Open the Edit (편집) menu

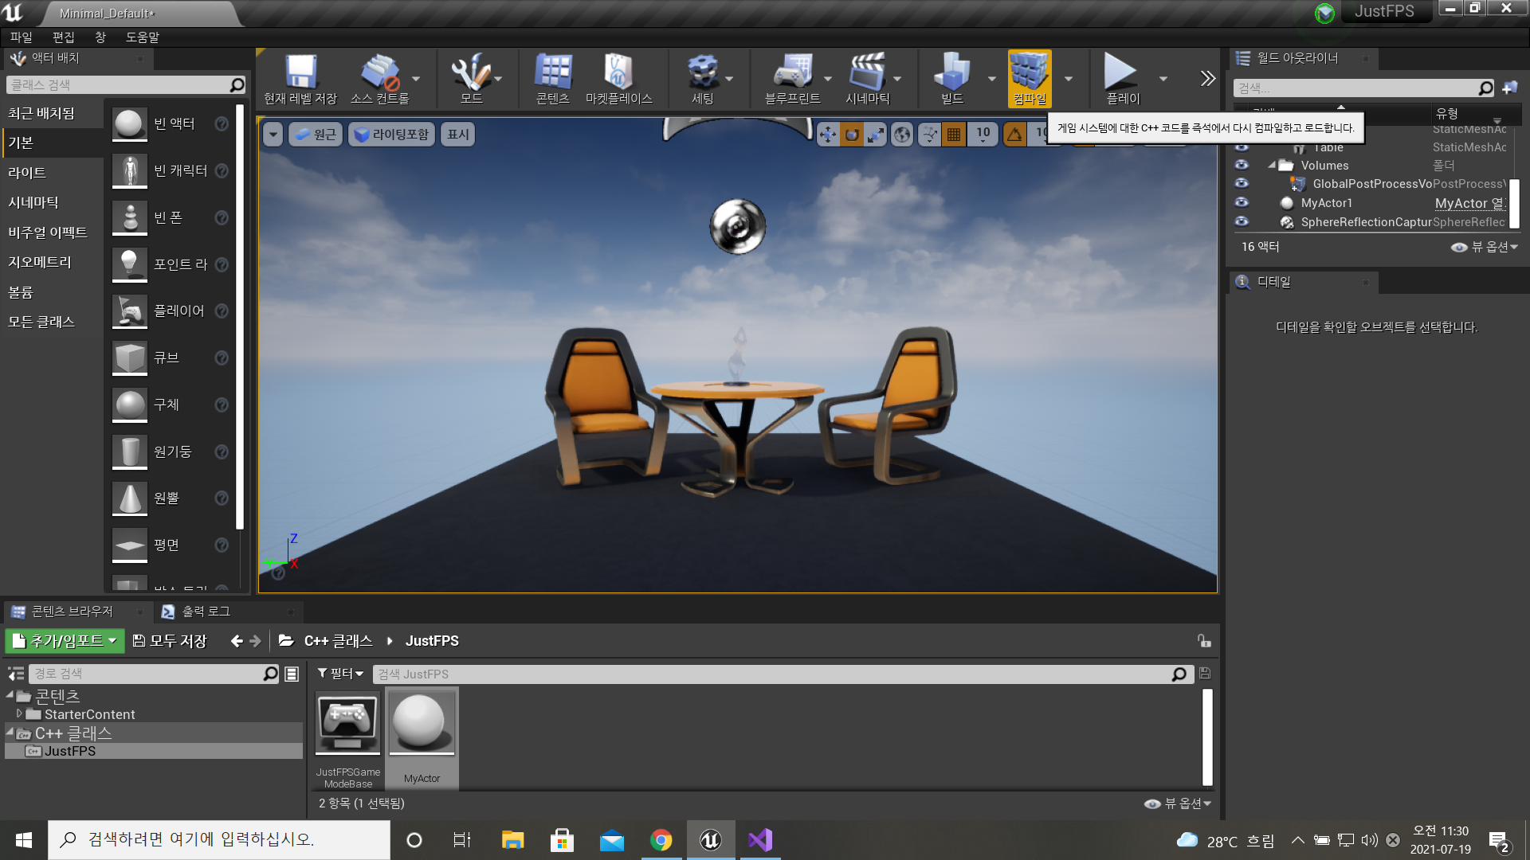pyautogui.click(x=63, y=37)
